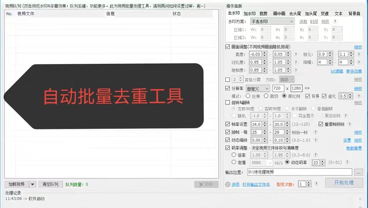Image resolution: width=368 pixels, height=208 pixels.
Task: Click the swap width-height arrows icon
Action: [x=307, y=89]
